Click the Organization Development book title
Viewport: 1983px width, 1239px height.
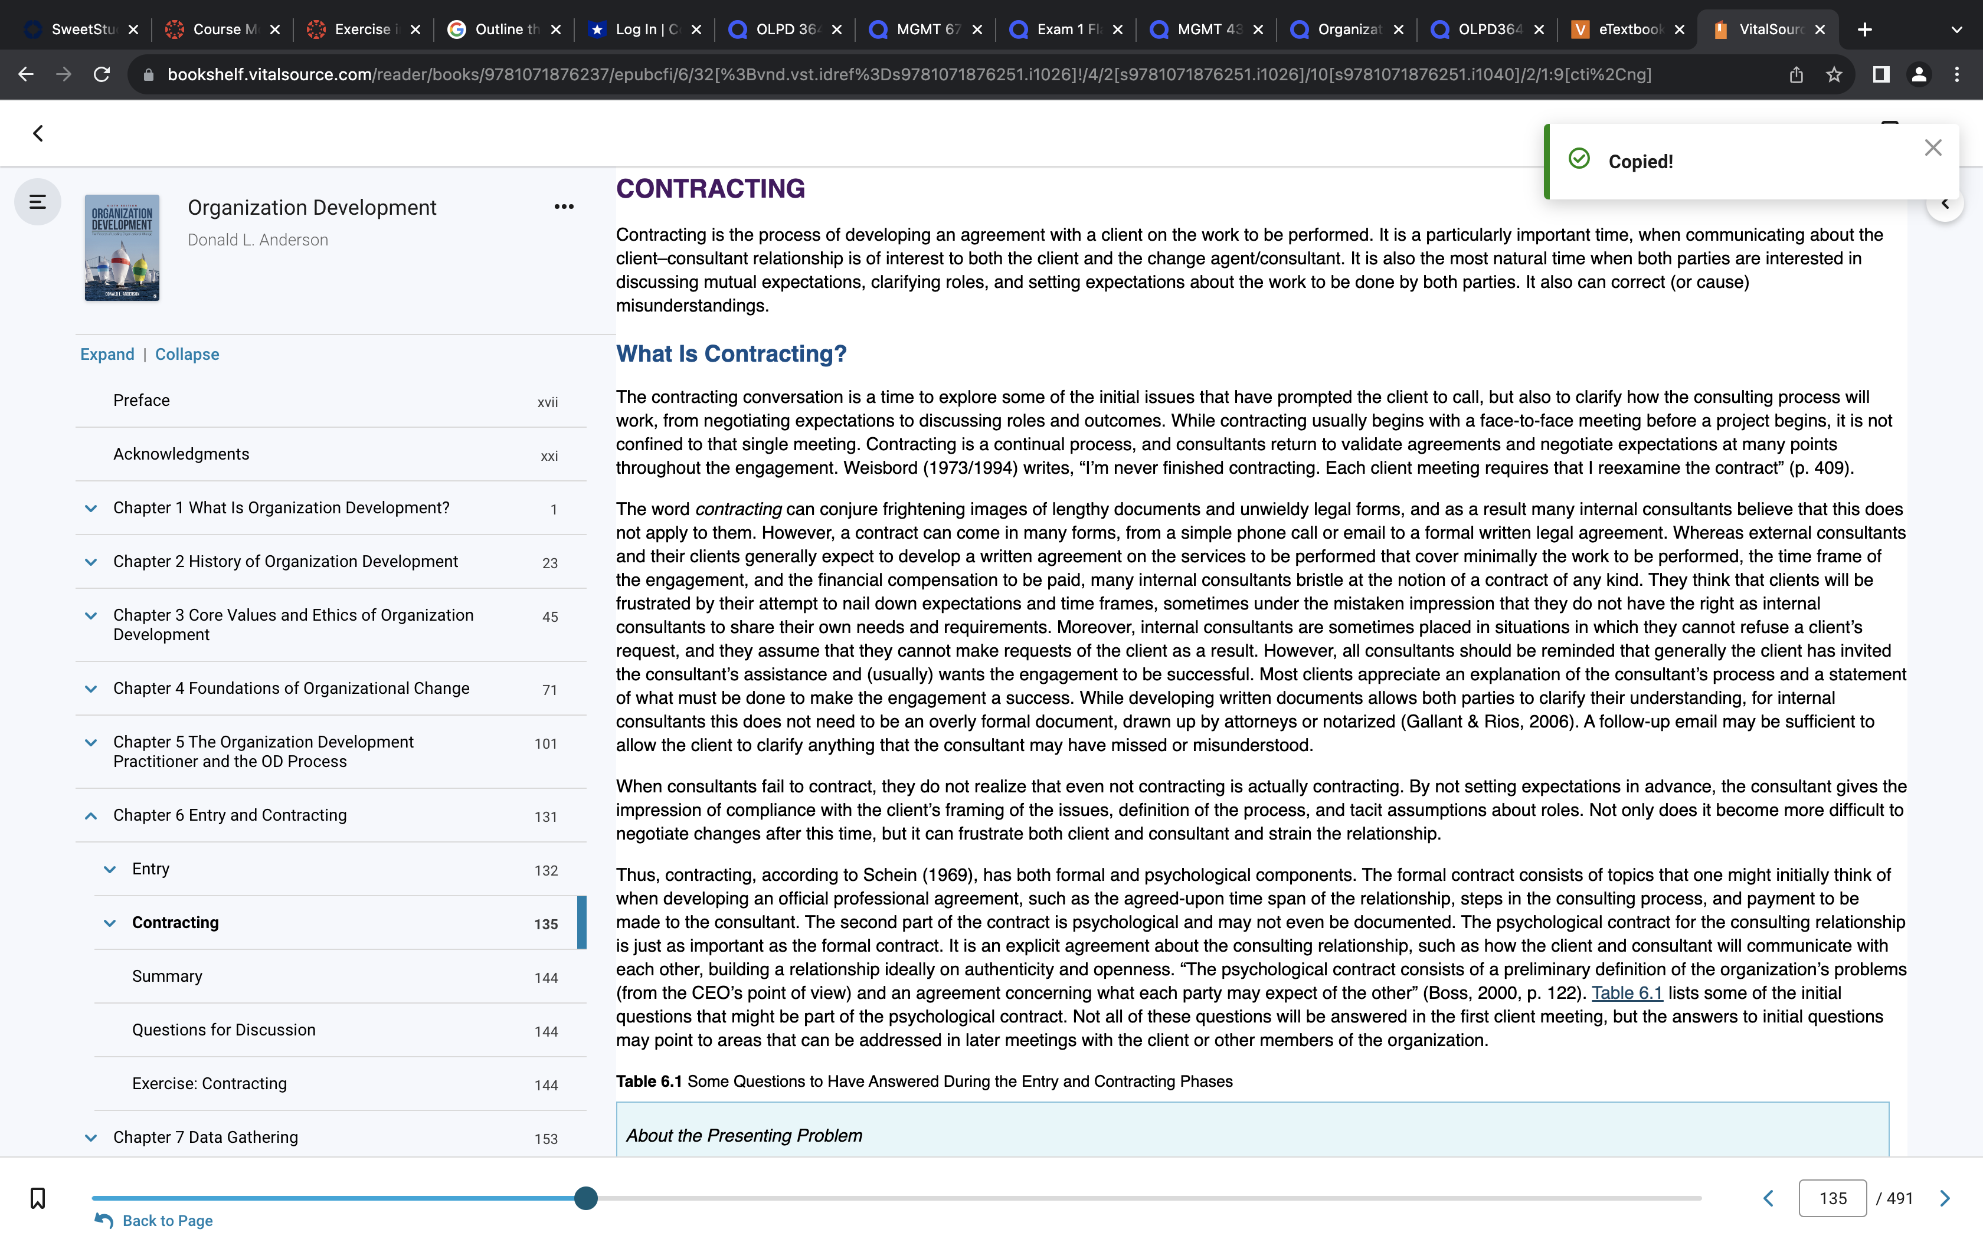click(x=312, y=207)
